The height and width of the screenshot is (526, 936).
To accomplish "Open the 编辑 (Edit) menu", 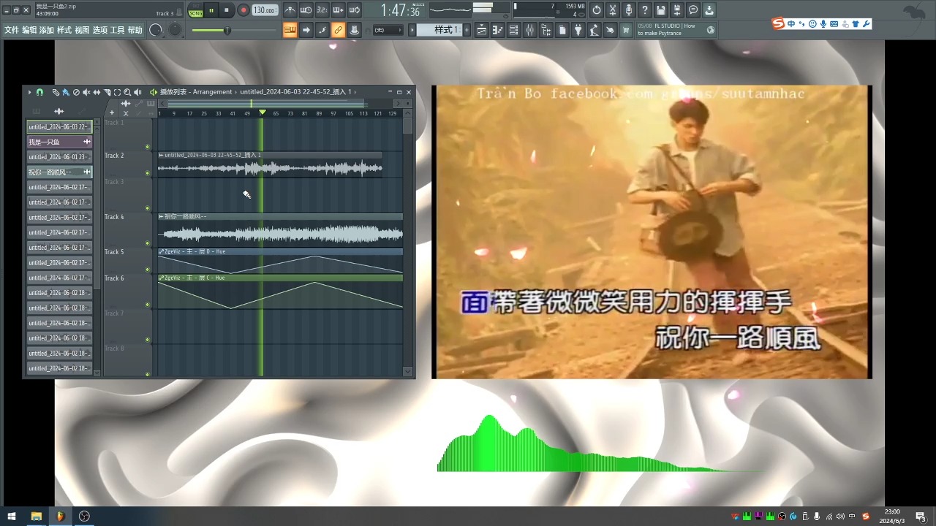I will coord(29,30).
